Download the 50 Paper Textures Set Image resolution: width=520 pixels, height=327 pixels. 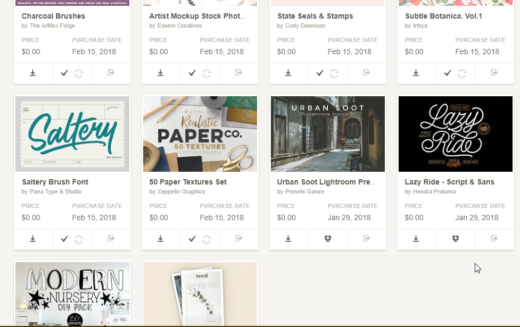point(161,239)
